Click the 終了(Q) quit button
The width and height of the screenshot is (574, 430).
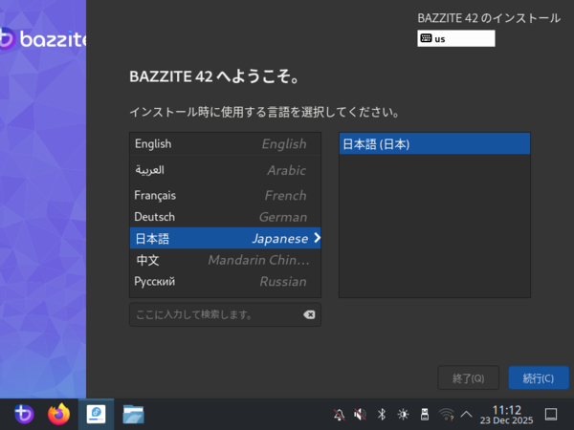pos(468,377)
